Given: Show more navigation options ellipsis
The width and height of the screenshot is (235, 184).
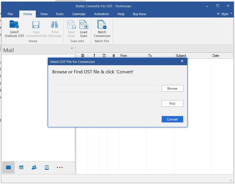Looking at the screenshot, I should (60, 167).
